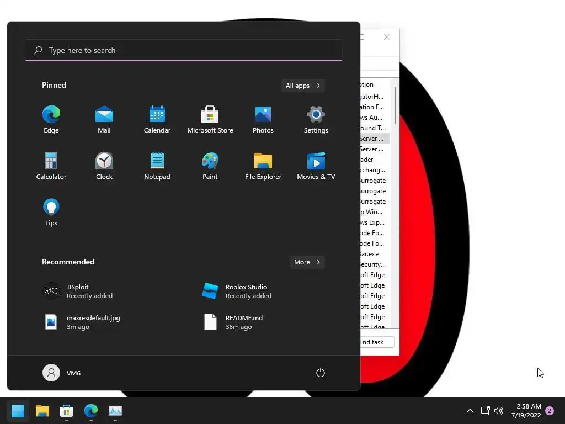
Task: Launch the Clock app
Action: 104,166
